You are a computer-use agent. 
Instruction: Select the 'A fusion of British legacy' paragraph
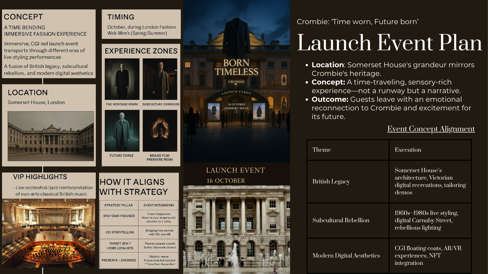(x=49, y=70)
